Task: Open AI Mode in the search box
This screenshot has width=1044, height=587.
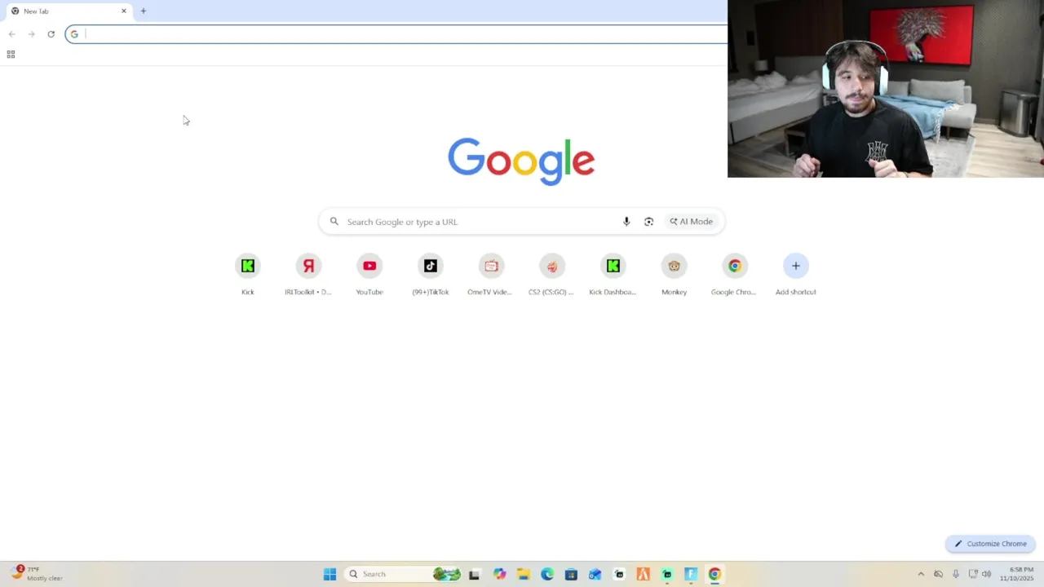Action: point(692,222)
